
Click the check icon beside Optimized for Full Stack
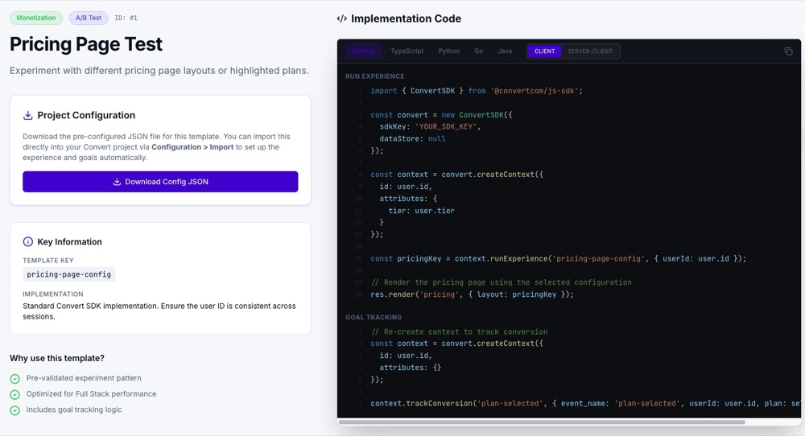point(14,394)
